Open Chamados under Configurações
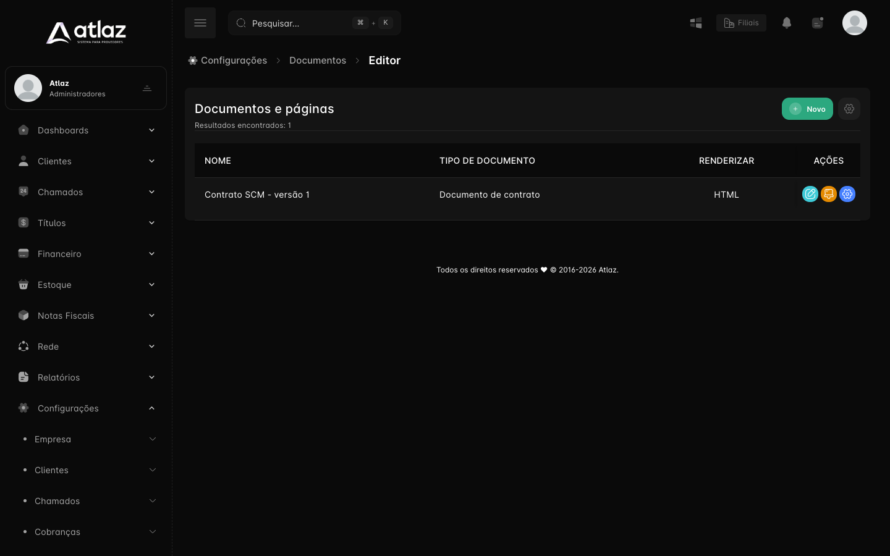Image resolution: width=890 pixels, height=556 pixels. [x=57, y=501]
